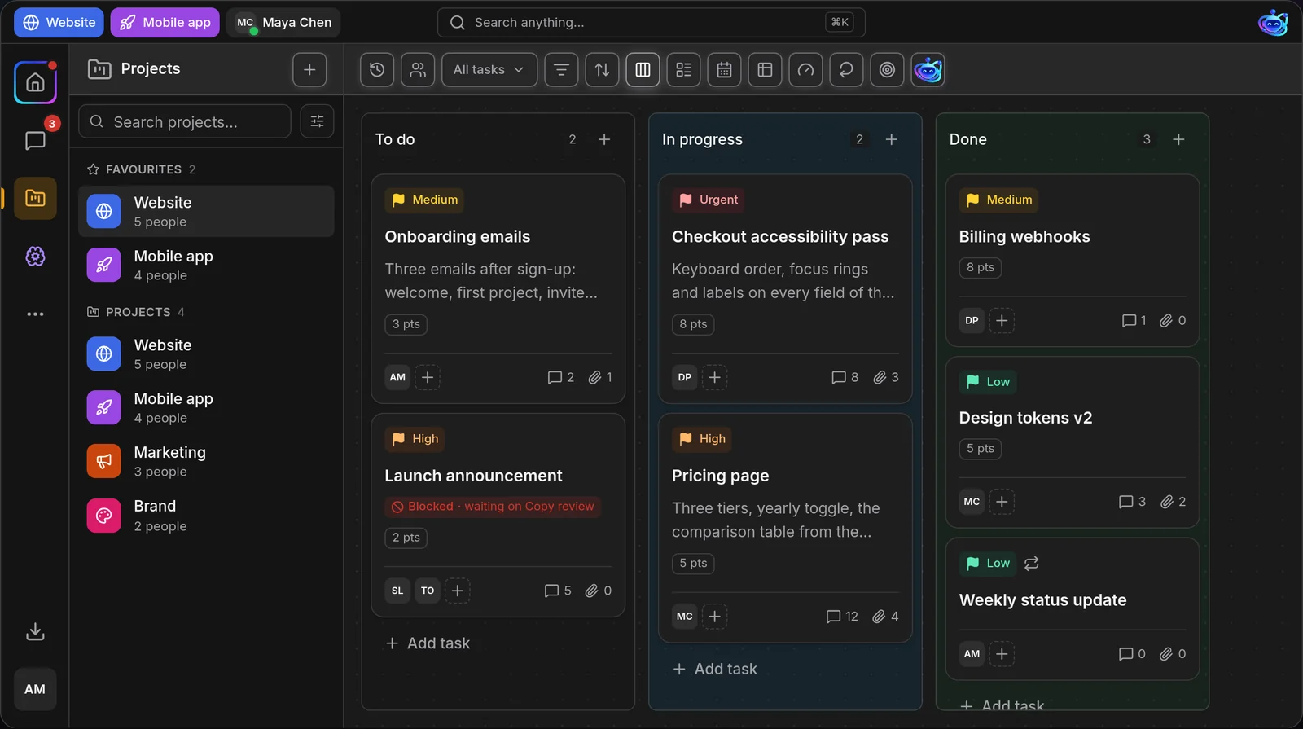Click recurring icon on Weekly status update
The height and width of the screenshot is (729, 1303).
click(x=1031, y=564)
